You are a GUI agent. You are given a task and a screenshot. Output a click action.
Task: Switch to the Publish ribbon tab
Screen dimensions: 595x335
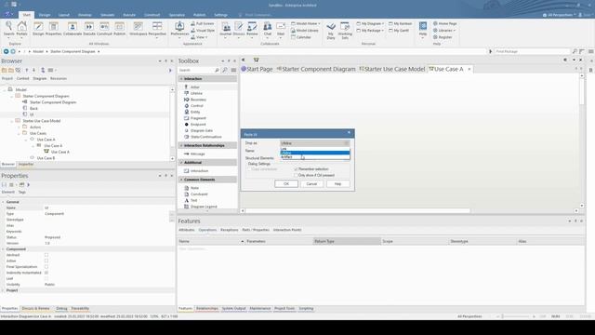click(199, 15)
